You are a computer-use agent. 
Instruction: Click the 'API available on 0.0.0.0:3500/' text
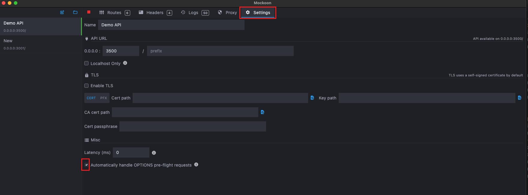click(x=498, y=39)
